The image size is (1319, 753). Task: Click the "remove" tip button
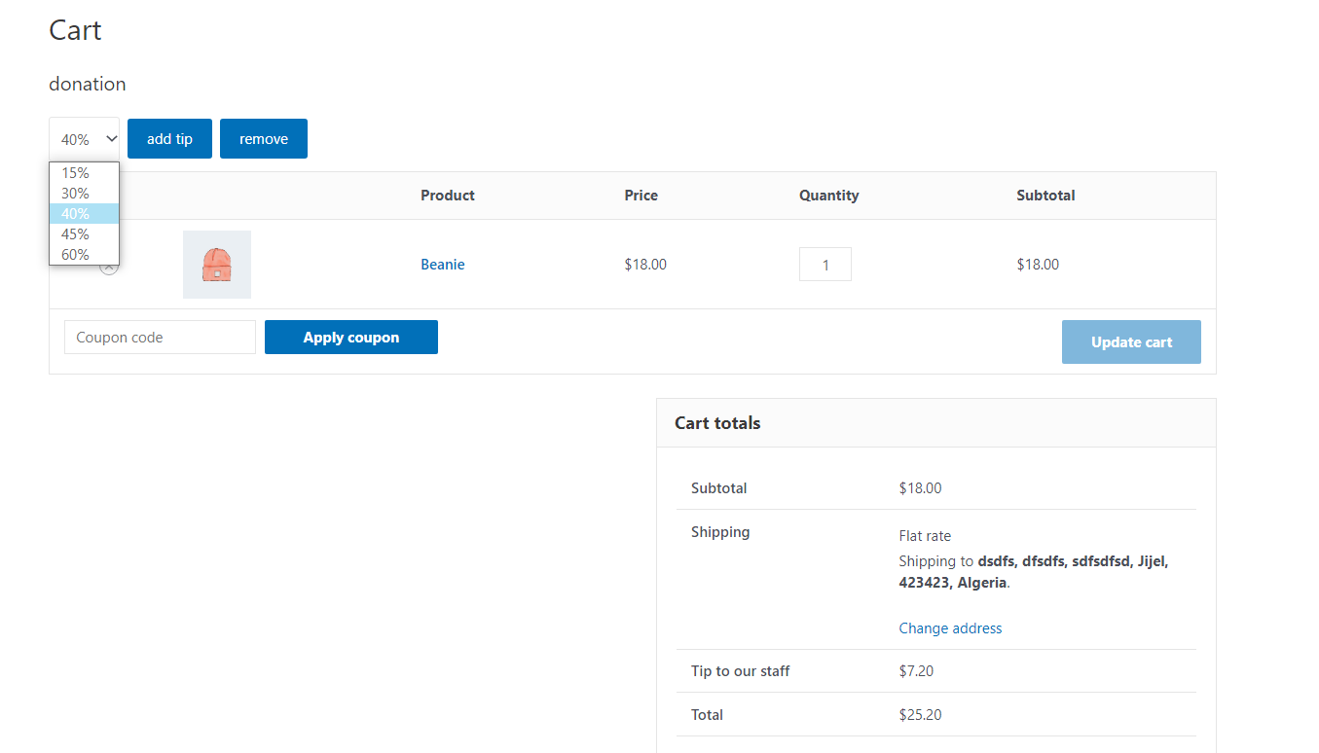263,138
